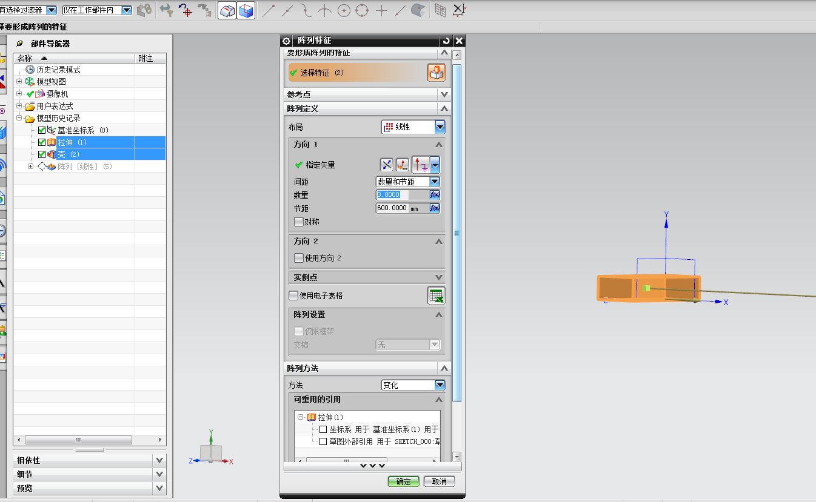The width and height of the screenshot is (816, 502).
Task: Open the 方法 dropdown showing 变化
Action: click(x=413, y=385)
